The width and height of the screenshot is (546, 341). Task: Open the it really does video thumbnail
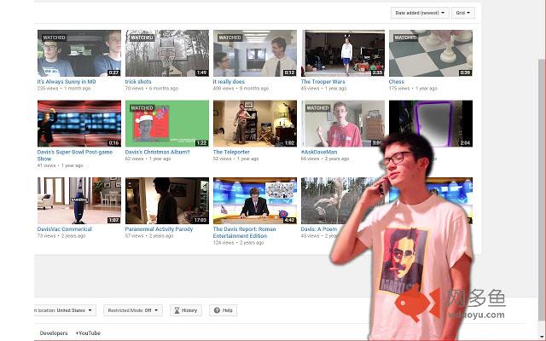pos(255,53)
